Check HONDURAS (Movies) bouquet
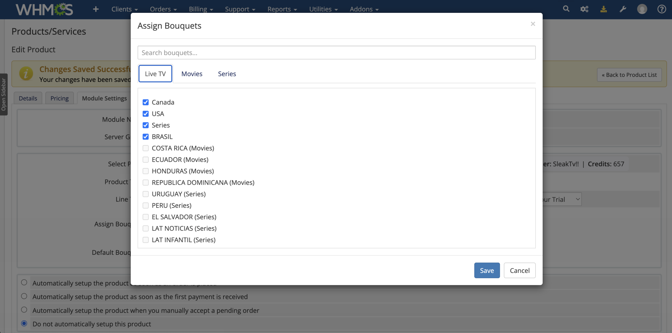This screenshot has width=672, height=333. pos(145,171)
